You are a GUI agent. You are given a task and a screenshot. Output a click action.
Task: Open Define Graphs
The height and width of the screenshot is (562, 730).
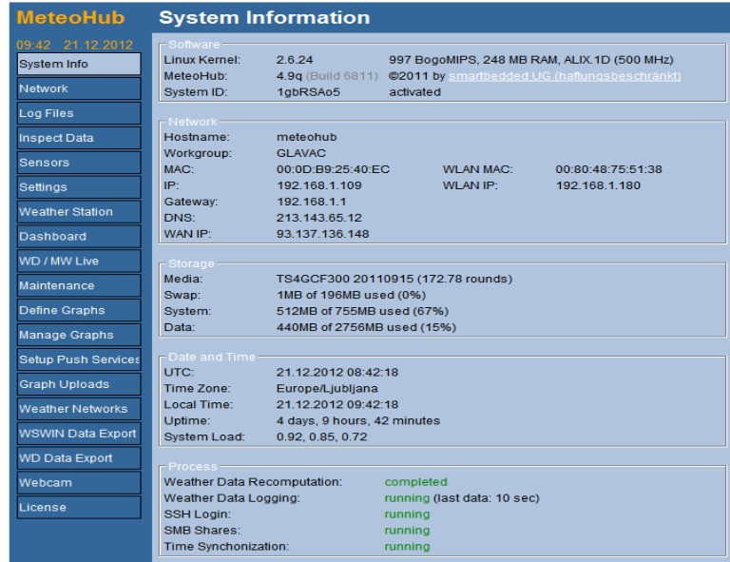[78, 310]
